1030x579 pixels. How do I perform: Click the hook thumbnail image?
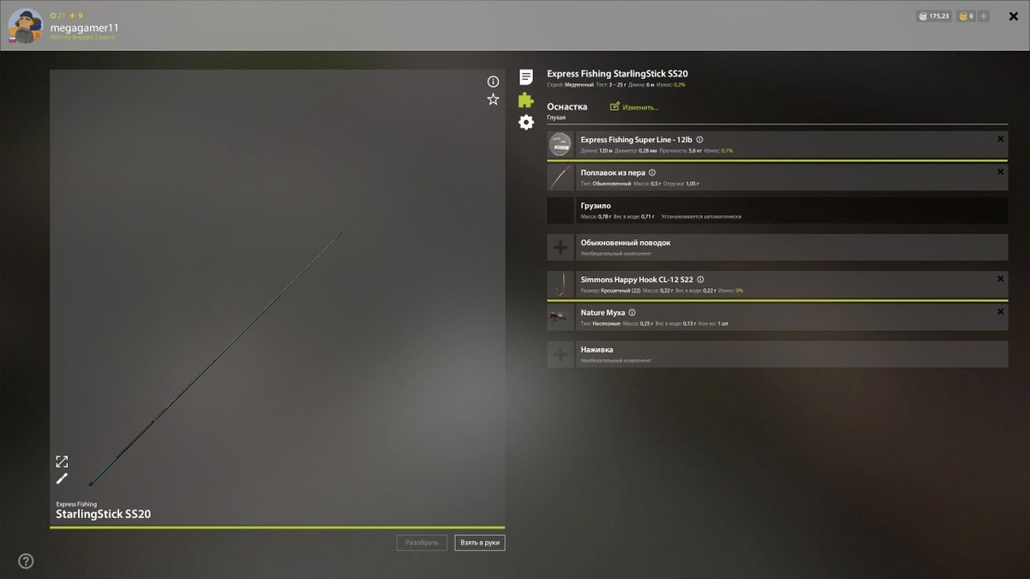pyautogui.click(x=560, y=285)
